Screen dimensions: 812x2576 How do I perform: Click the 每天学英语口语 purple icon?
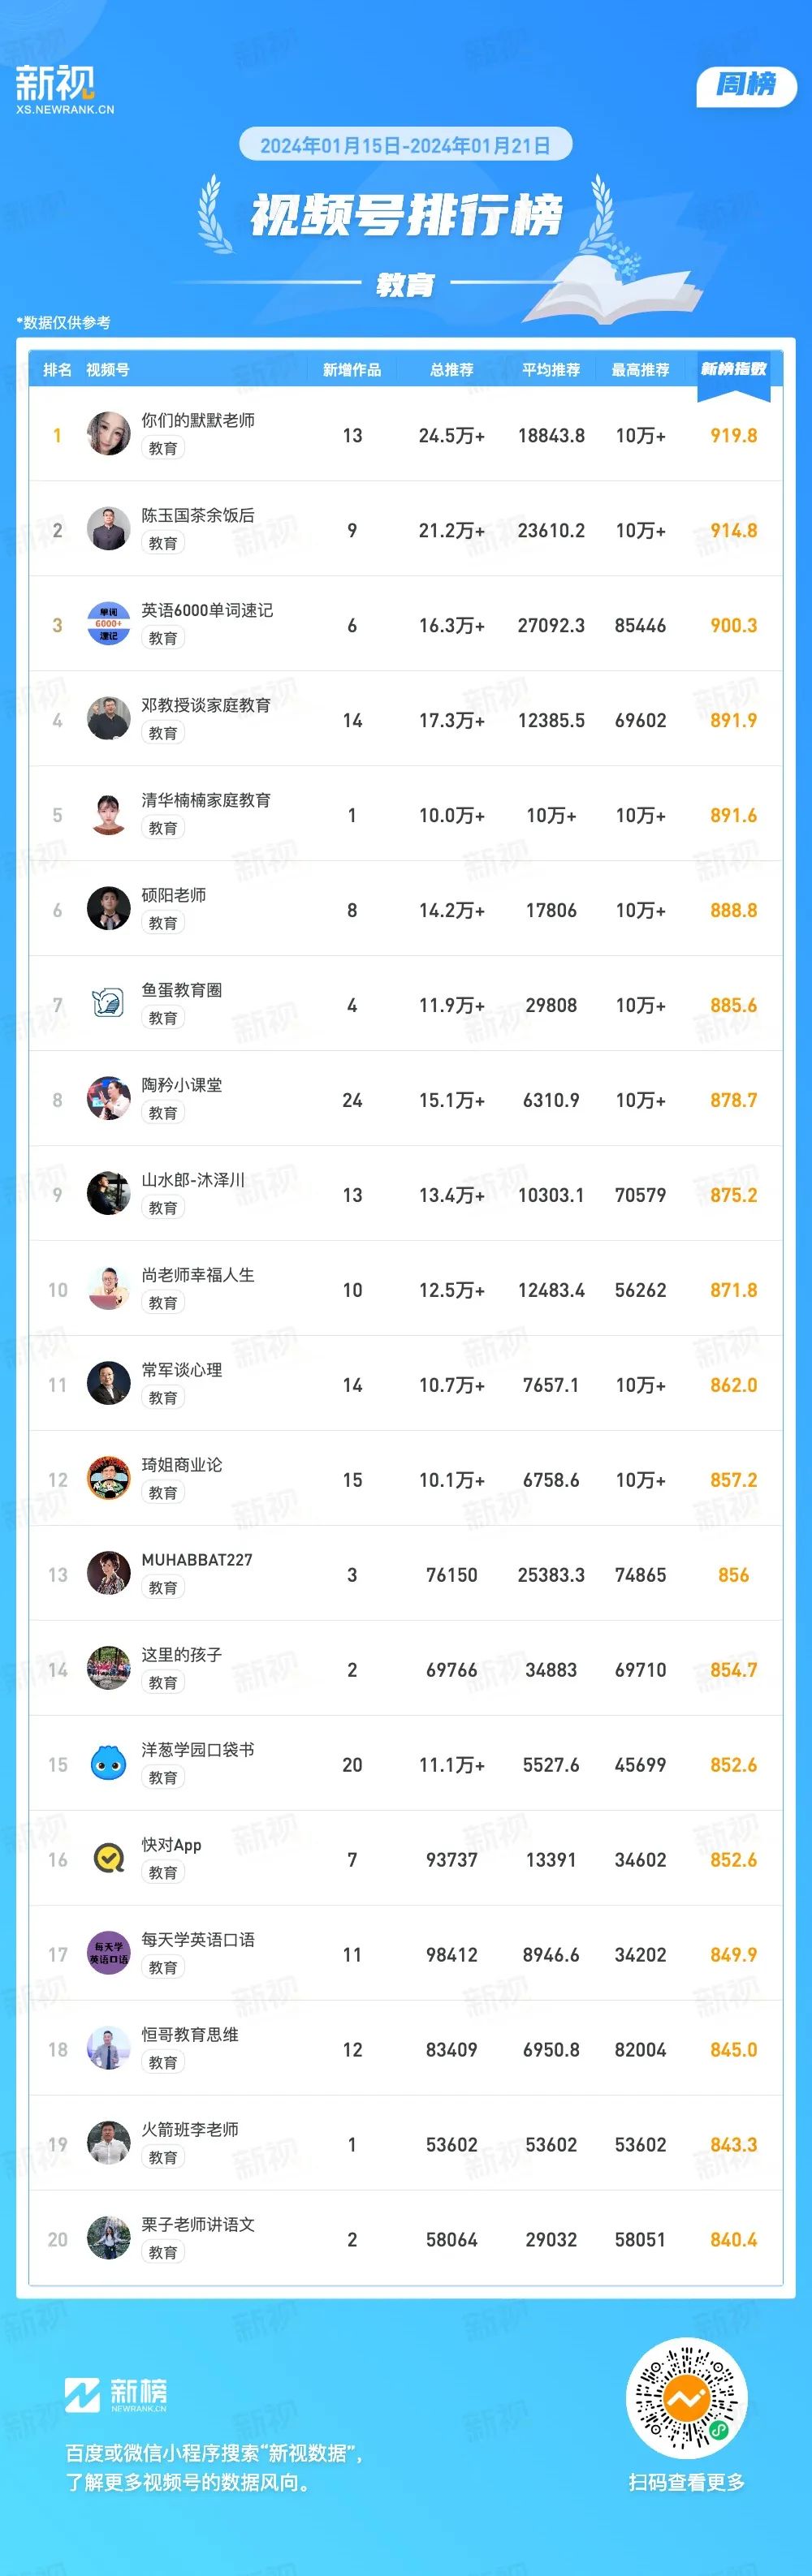point(108,1953)
